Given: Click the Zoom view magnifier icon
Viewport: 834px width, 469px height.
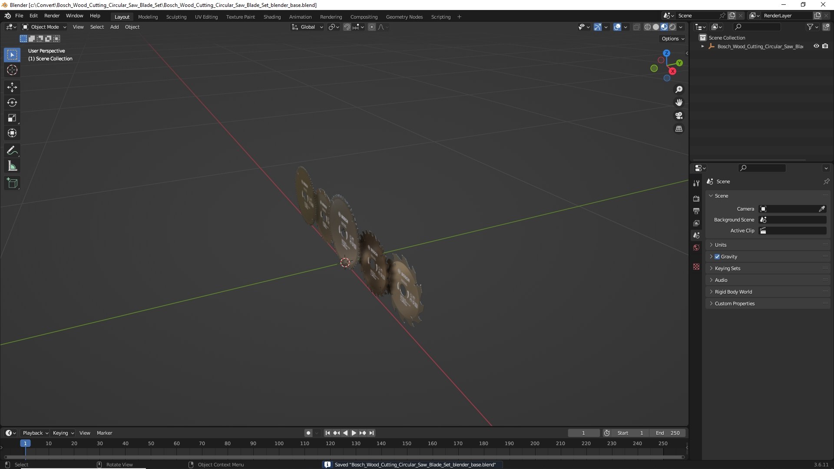Looking at the screenshot, I should coord(679,89).
